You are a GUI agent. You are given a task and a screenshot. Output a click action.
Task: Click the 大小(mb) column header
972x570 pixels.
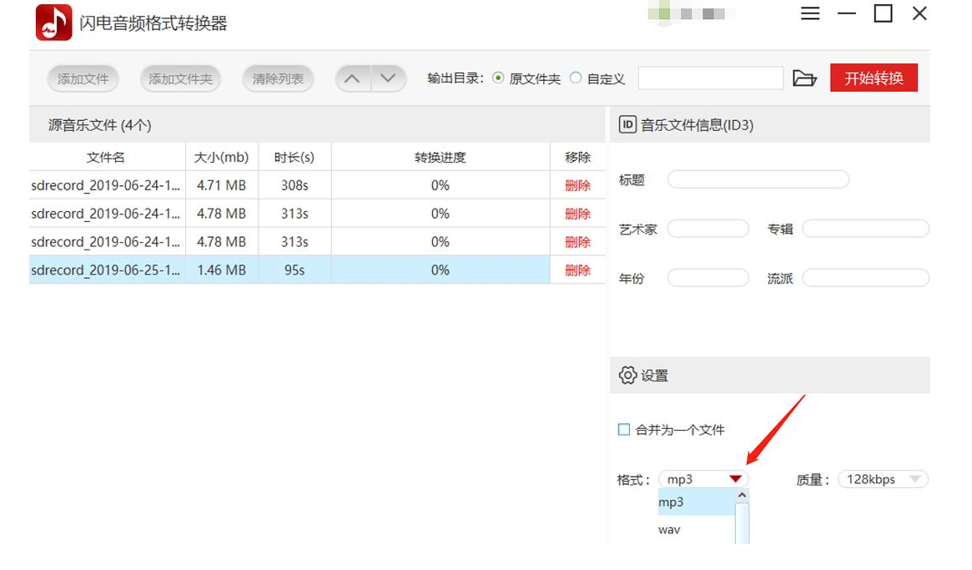221,158
